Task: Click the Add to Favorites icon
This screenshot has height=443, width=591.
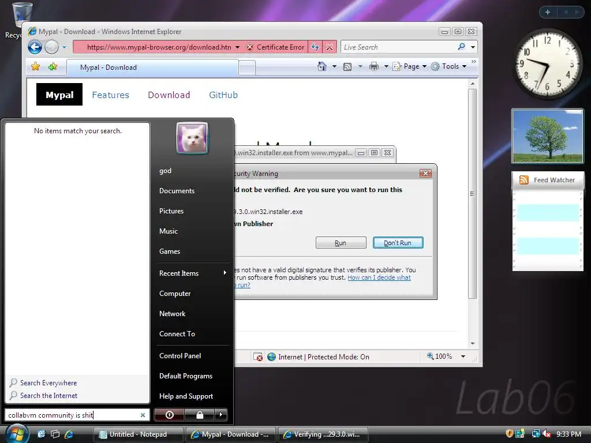Action: (53, 67)
